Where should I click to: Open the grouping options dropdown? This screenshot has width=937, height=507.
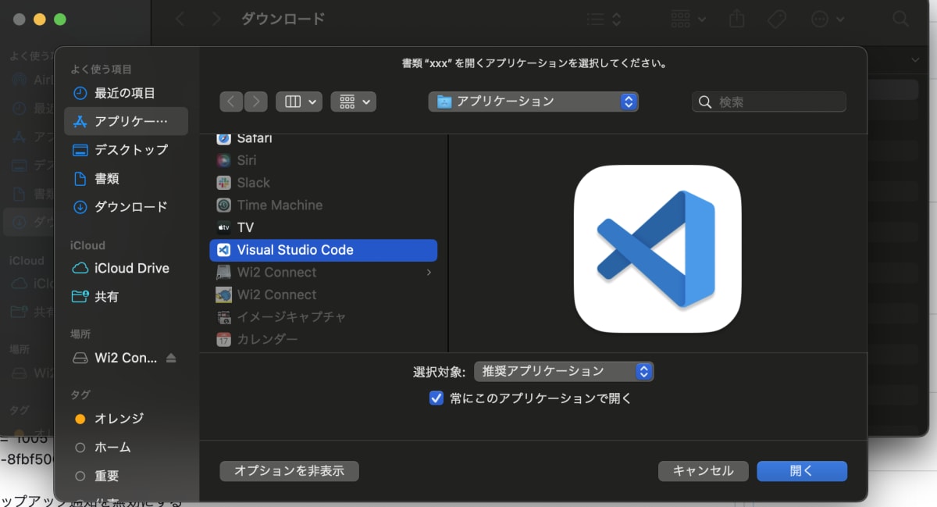(354, 102)
